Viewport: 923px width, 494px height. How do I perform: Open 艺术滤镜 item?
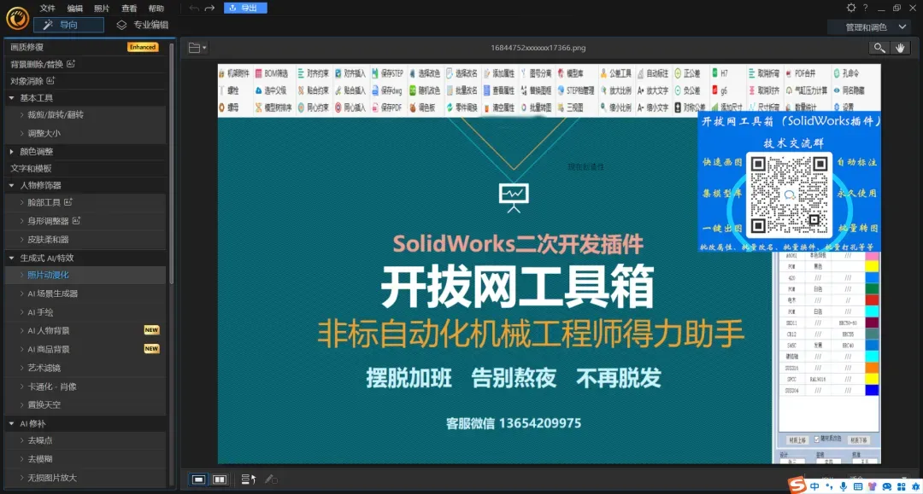pyautogui.click(x=85, y=369)
